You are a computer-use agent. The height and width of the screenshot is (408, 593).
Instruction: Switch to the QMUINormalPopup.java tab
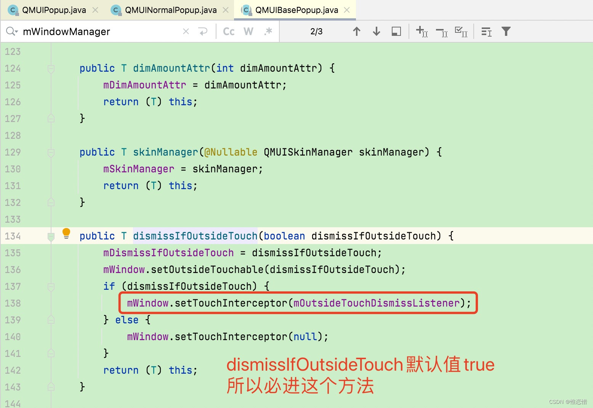coord(170,10)
